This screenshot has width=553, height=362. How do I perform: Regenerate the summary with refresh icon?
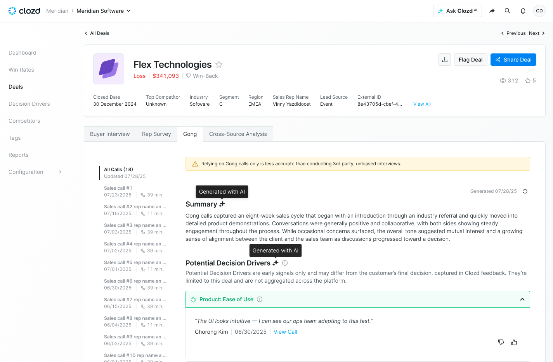point(525,191)
